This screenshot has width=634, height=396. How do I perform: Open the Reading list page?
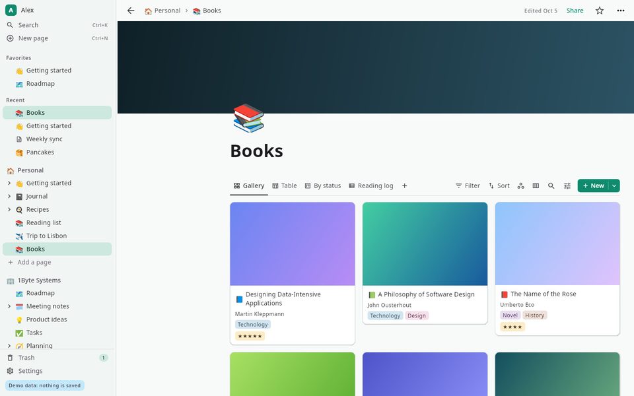click(x=57, y=222)
